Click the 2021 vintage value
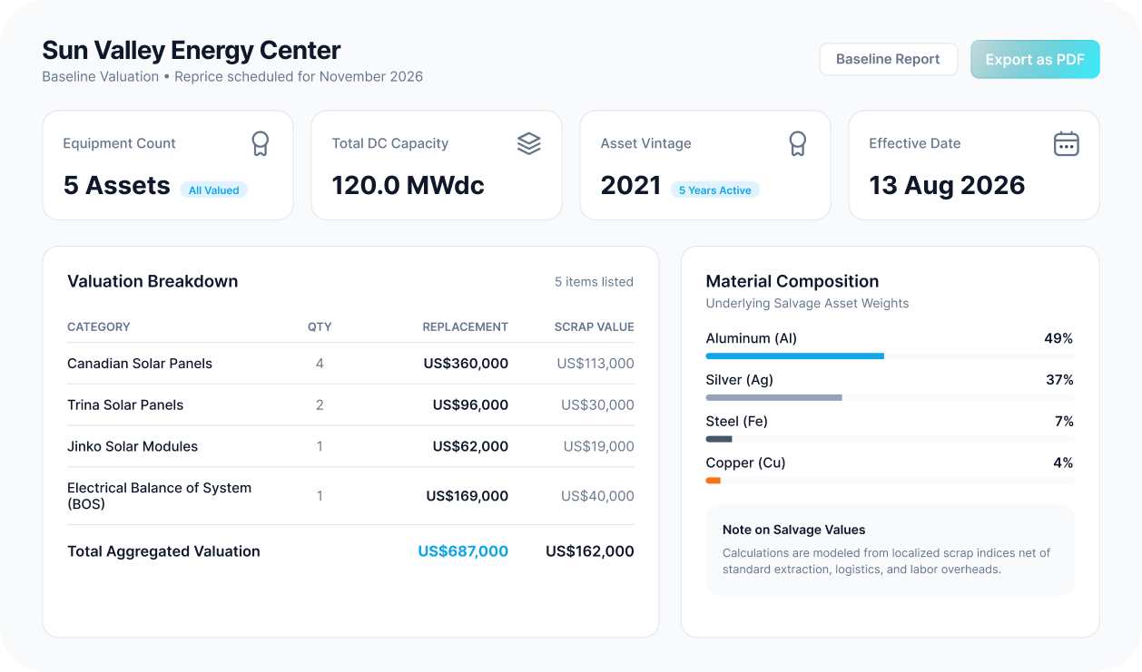The image size is (1142, 672). [631, 185]
